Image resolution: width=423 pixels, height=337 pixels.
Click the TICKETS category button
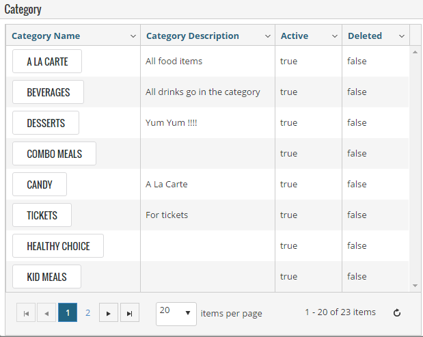[42, 215]
